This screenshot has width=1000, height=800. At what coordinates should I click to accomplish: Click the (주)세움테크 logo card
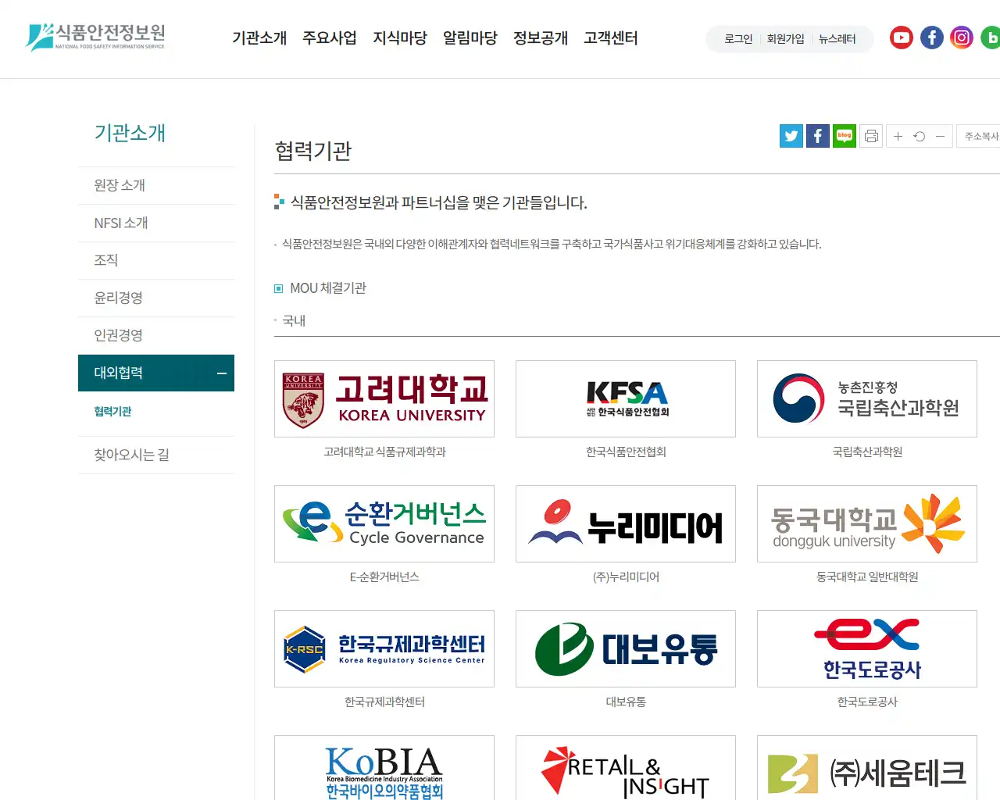coord(867,768)
